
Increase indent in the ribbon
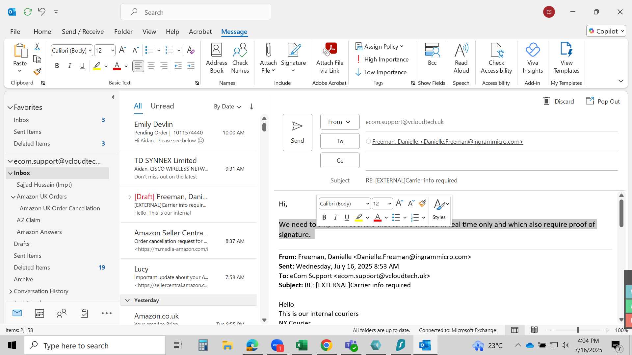[x=191, y=66]
